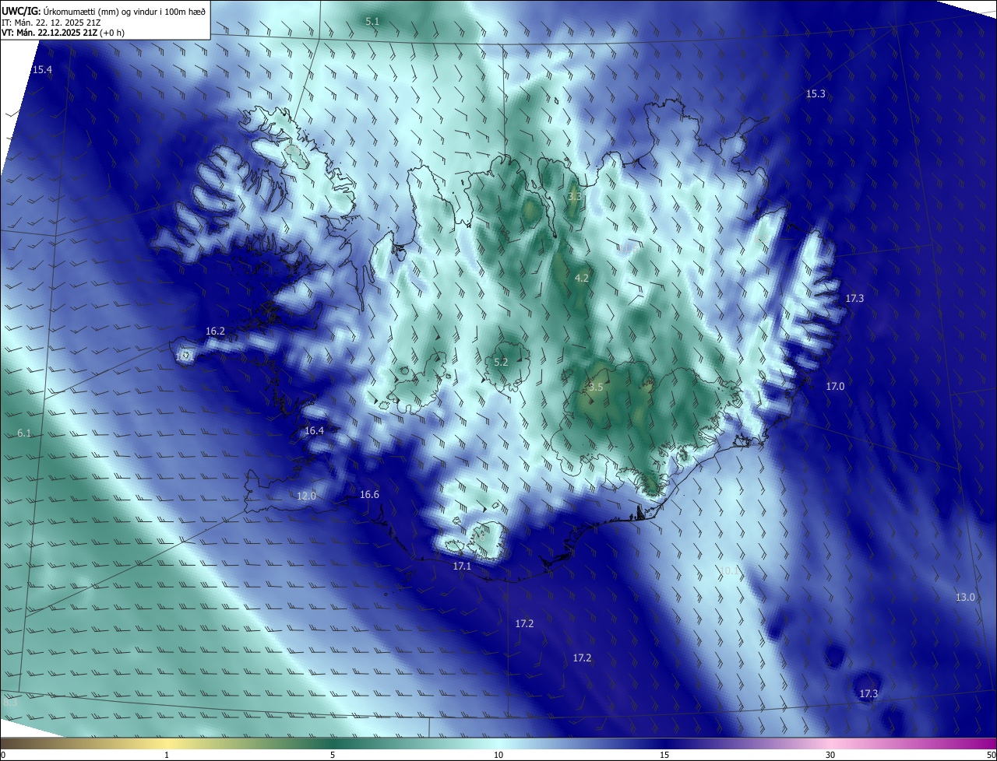Select the 'VT: Mán. 22.12.2025 21Z (+0 h)' line
This screenshot has width=997, height=761.
pyautogui.click(x=62, y=33)
